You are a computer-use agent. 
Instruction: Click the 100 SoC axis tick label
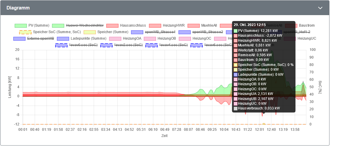(x=312, y=50)
